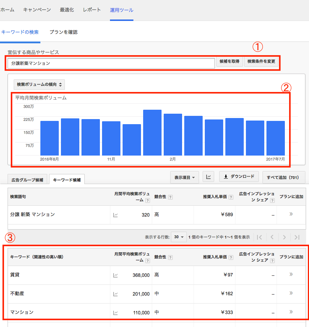Click the 賃貸 keyword text
Screen dimensions: 309x327
pyautogui.click(x=15, y=275)
